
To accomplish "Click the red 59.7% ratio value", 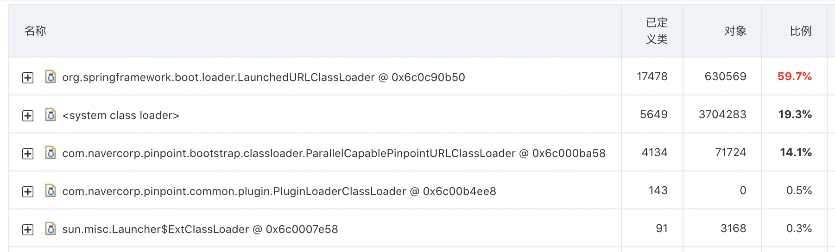I will pyautogui.click(x=795, y=76).
